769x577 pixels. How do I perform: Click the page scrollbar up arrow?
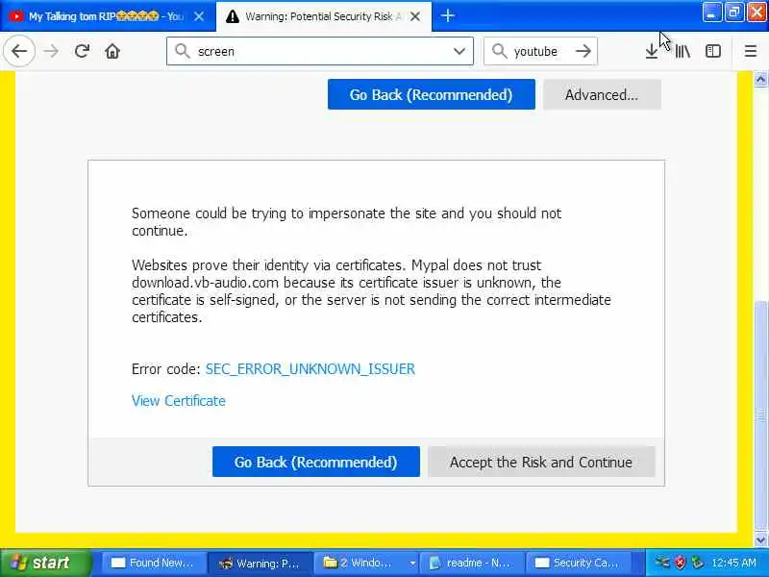click(760, 79)
